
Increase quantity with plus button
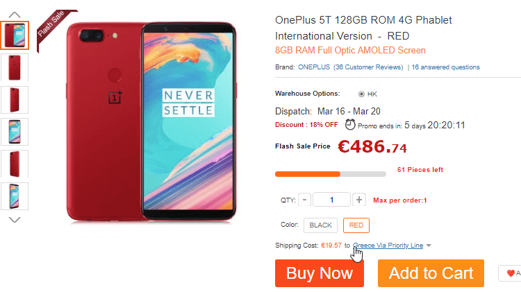(x=359, y=200)
